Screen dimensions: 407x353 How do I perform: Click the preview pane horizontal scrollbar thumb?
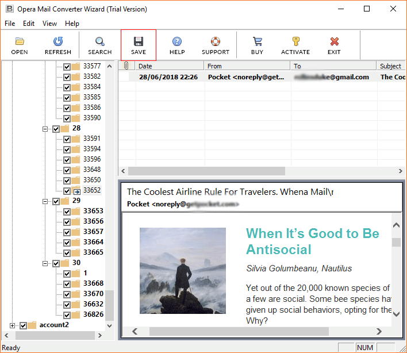(x=239, y=332)
